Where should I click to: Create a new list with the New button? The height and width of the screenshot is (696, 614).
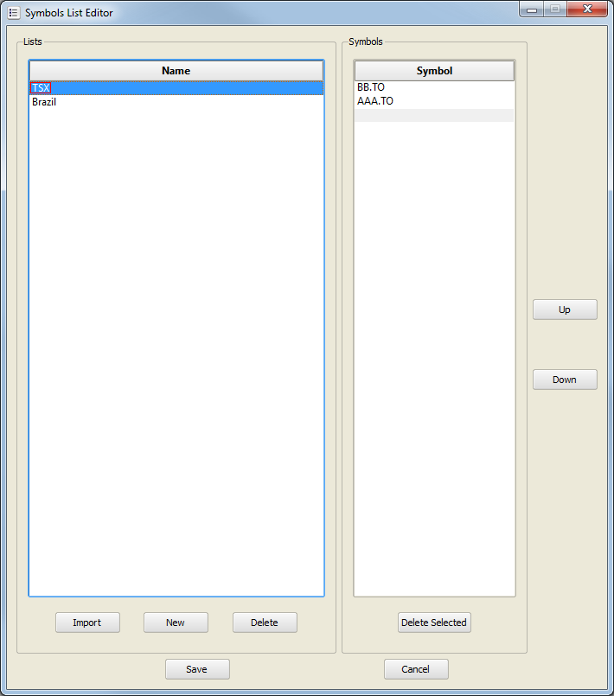(x=176, y=623)
